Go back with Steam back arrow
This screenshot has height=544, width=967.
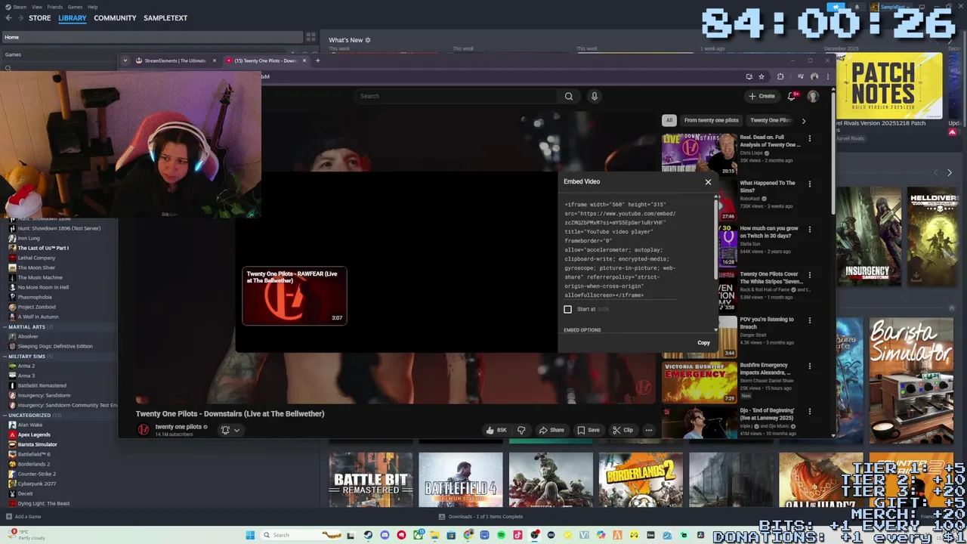click(9, 18)
